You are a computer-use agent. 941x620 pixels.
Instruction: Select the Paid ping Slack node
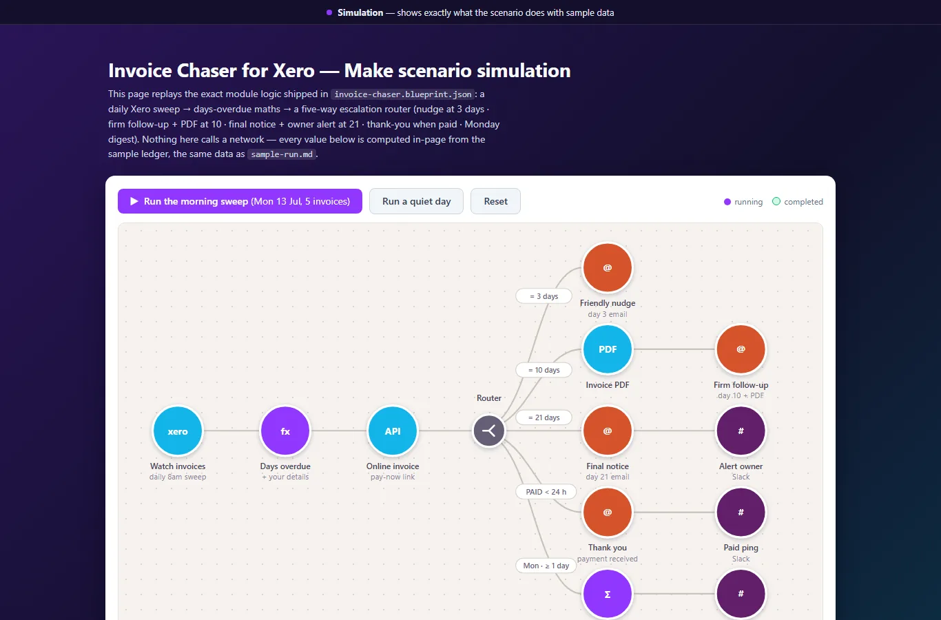point(741,513)
